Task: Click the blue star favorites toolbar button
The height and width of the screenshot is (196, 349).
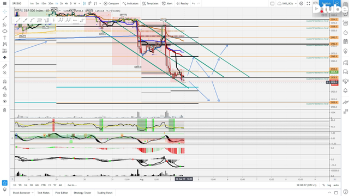Action: [5, 183]
